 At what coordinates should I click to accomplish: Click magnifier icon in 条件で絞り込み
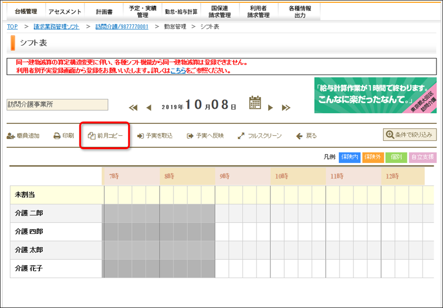[x=390, y=135]
